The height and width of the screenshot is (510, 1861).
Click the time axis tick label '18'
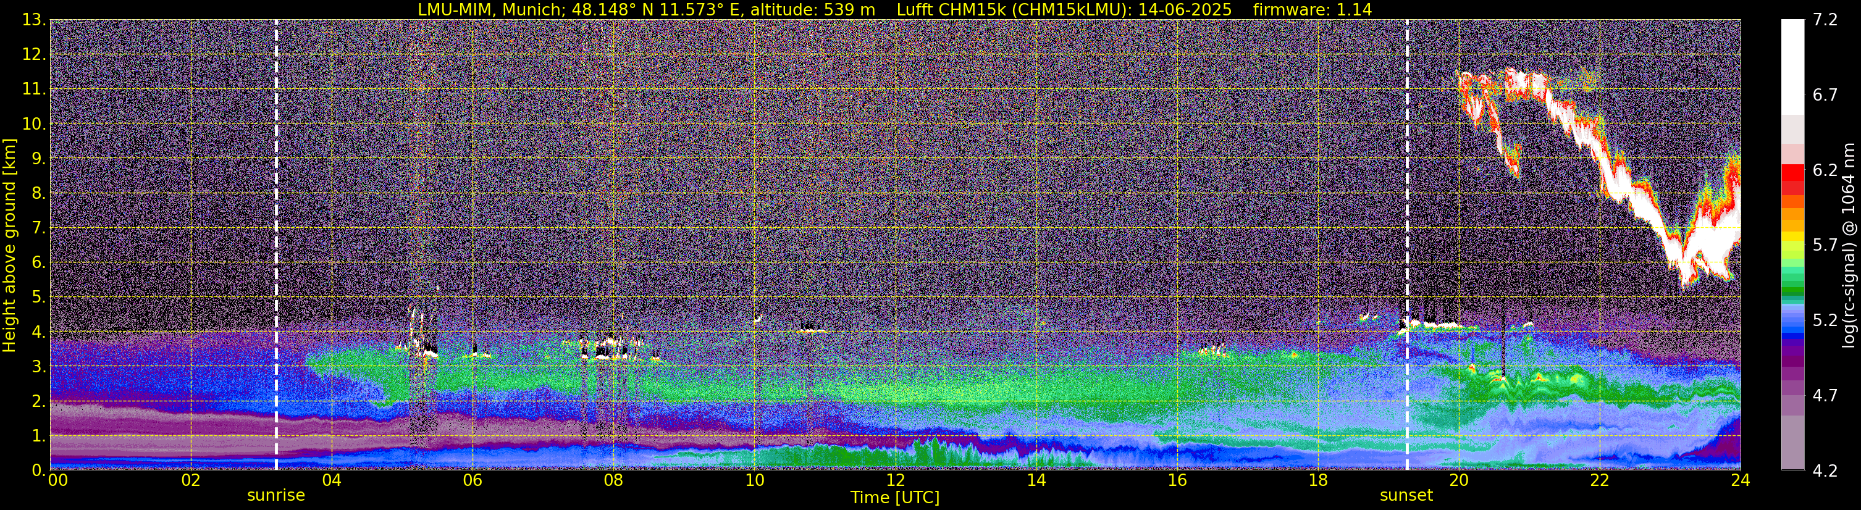1317,480
